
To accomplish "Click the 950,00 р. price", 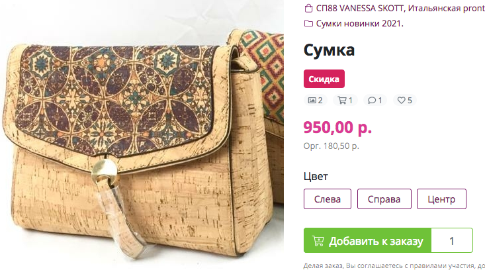I will point(337,127).
